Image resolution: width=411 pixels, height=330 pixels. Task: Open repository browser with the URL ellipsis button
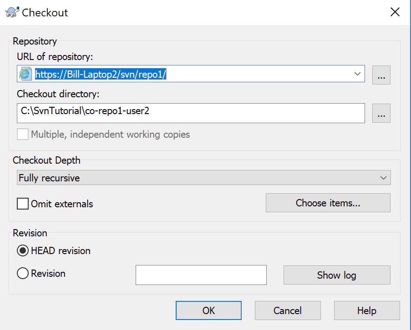point(381,75)
